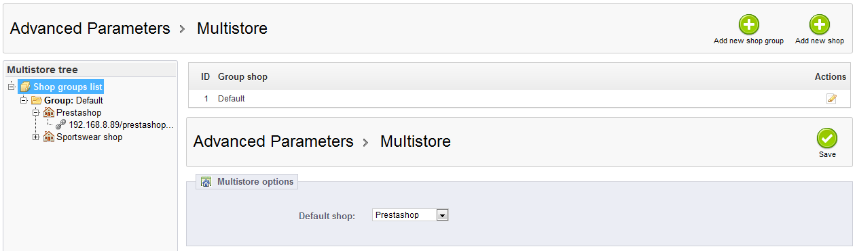Click the Multistore options legend icon
The height and width of the screenshot is (251, 857).
[x=206, y=182]
